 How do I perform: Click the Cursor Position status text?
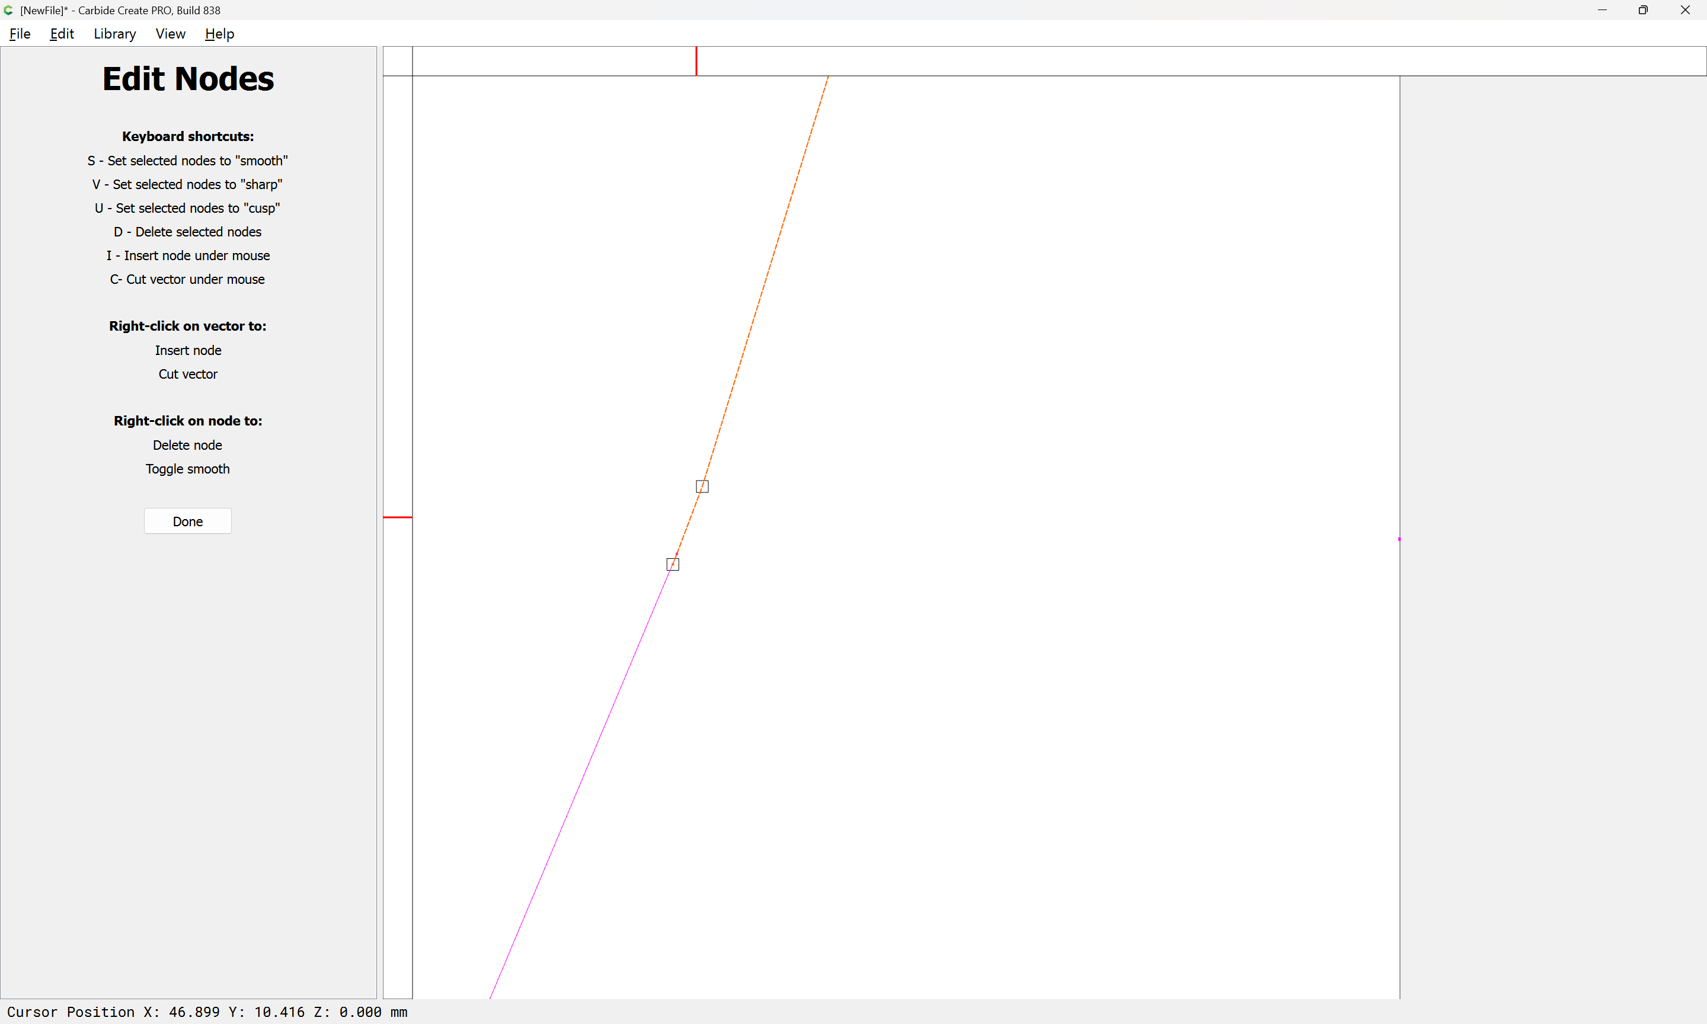click(x=207, y=1012)
